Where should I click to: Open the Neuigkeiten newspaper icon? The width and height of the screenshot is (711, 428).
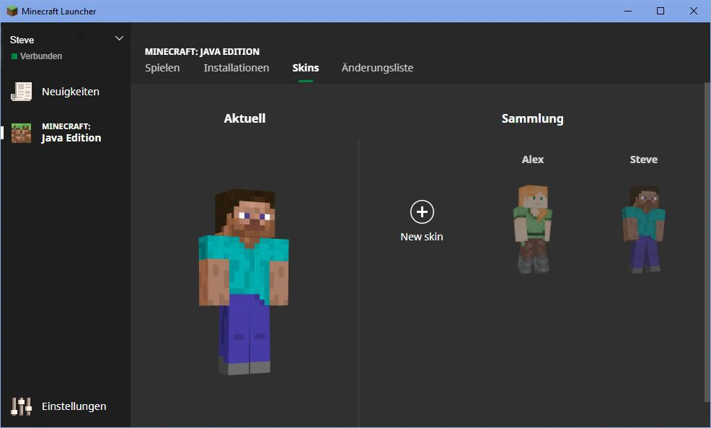click(x=22, y=91)
